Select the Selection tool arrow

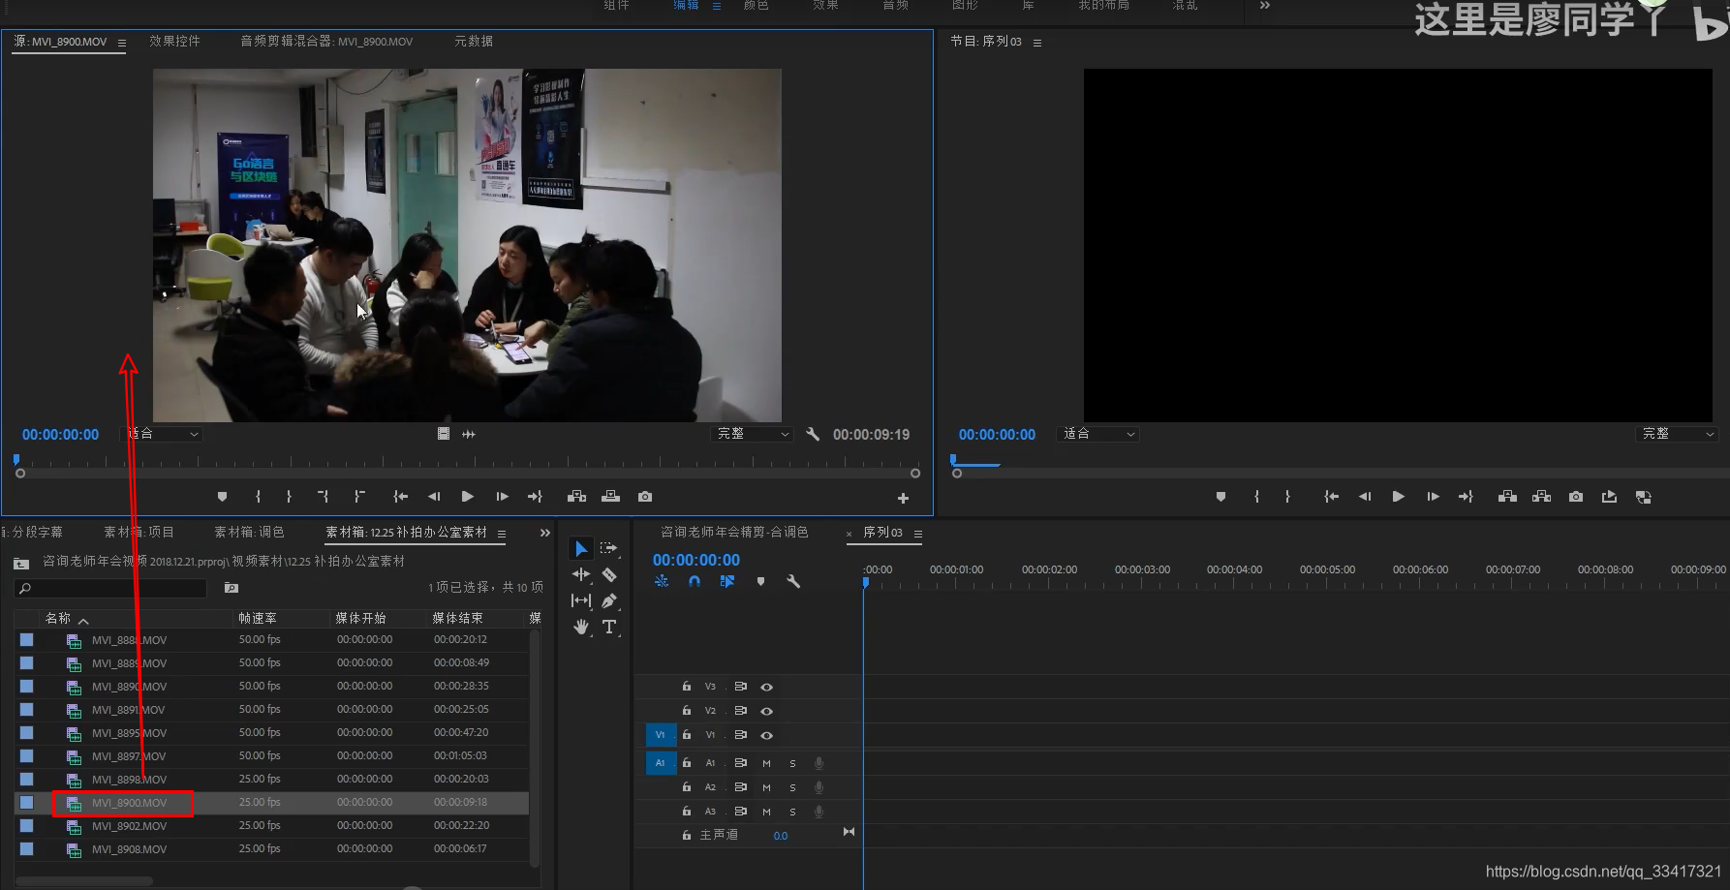pos(580,549)
